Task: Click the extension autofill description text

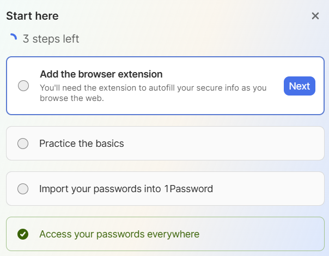Action: pos(153,93)
